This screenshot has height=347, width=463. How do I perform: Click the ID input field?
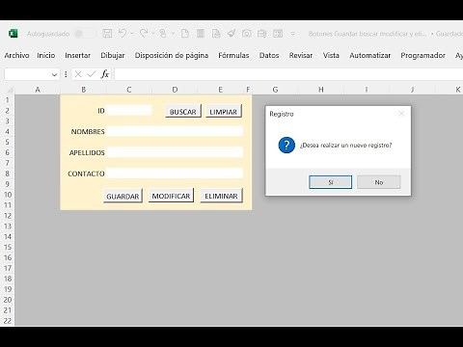128,111
